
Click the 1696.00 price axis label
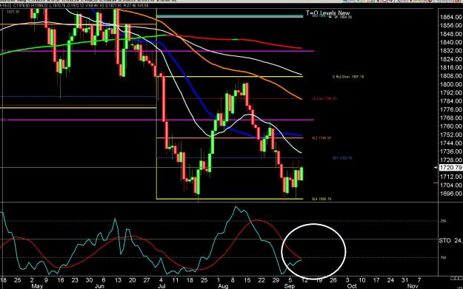coord(451,194)
